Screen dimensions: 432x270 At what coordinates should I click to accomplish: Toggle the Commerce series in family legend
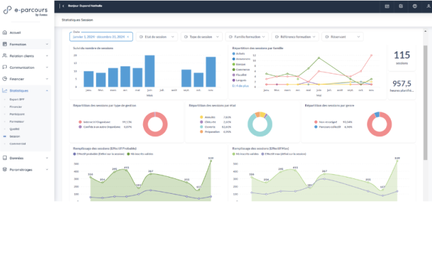click(241, 70)
